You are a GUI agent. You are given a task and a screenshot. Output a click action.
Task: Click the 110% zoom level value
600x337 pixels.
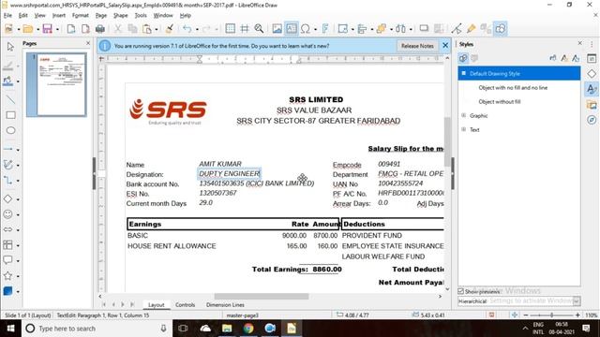592,315
